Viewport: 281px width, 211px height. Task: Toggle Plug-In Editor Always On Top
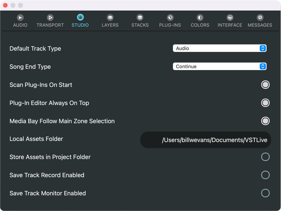click(265, 103)
